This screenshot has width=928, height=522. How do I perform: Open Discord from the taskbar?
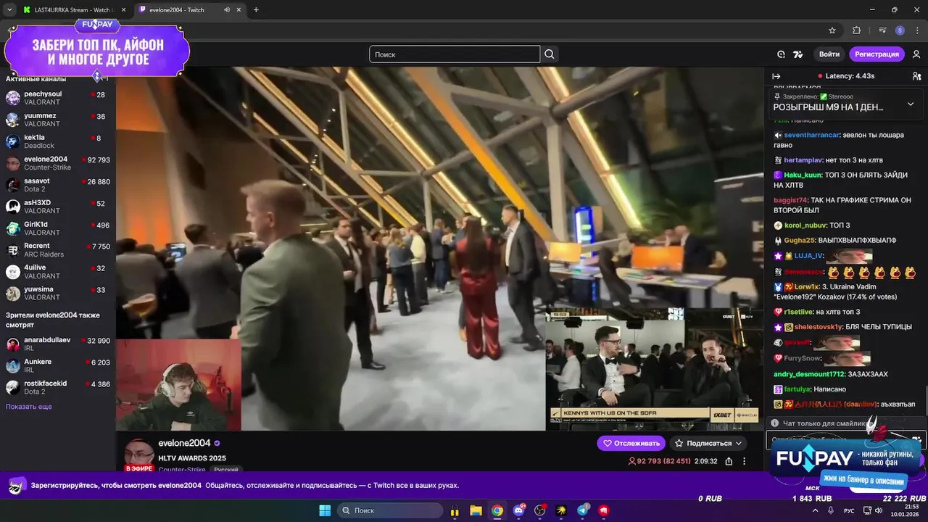click(x=518, y=510)
